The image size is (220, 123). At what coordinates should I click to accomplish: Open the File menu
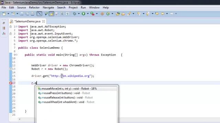coord(4,8)
